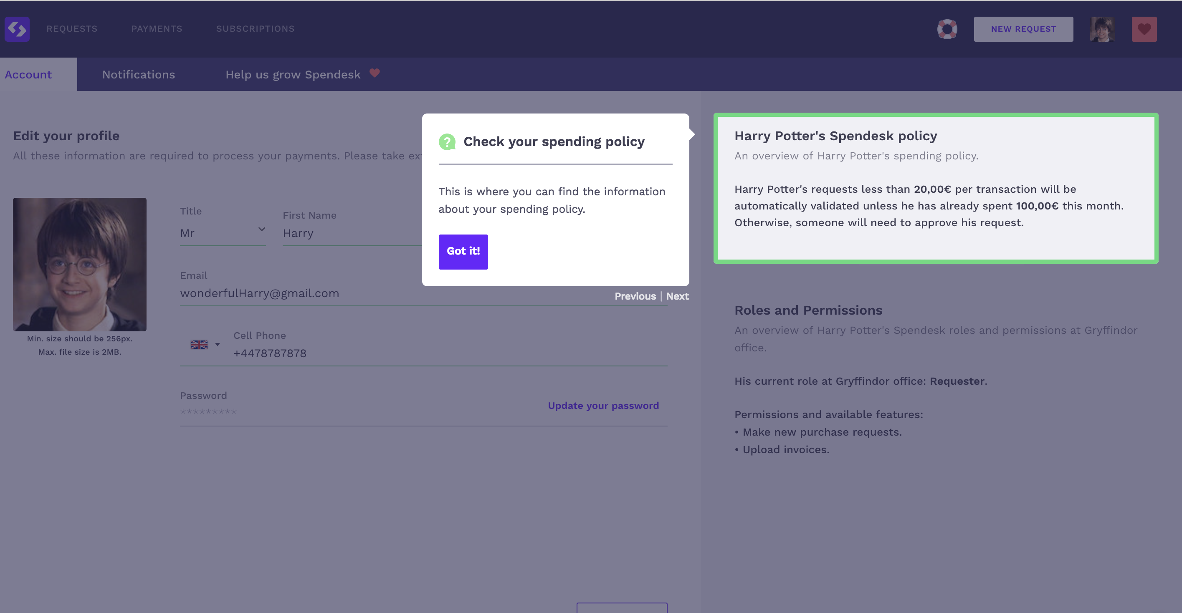
Task: Go to the Next tour step
Action: 677,296
